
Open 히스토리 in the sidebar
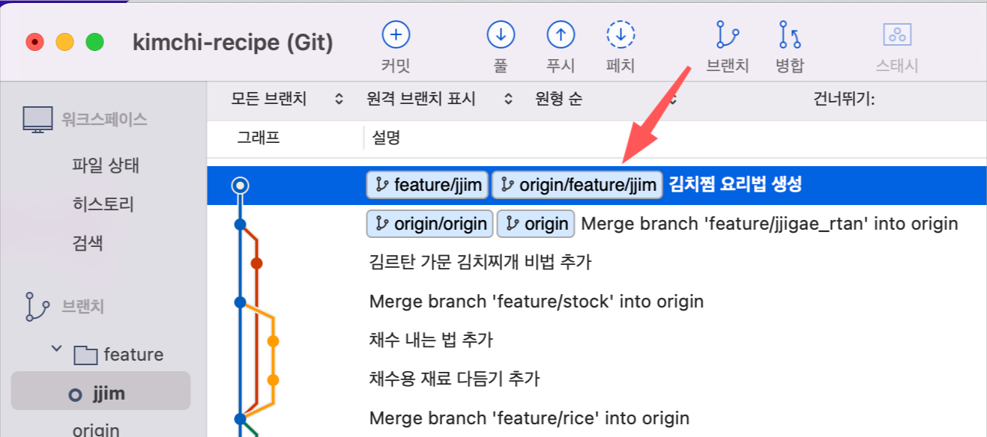[103, 204]
